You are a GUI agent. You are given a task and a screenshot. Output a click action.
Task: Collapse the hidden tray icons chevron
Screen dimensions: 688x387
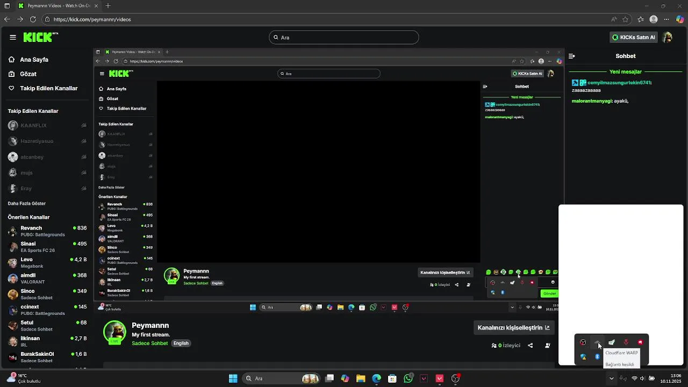611,378
